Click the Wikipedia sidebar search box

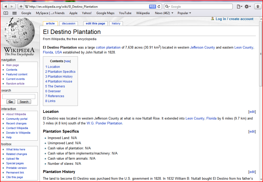point(19,96)
